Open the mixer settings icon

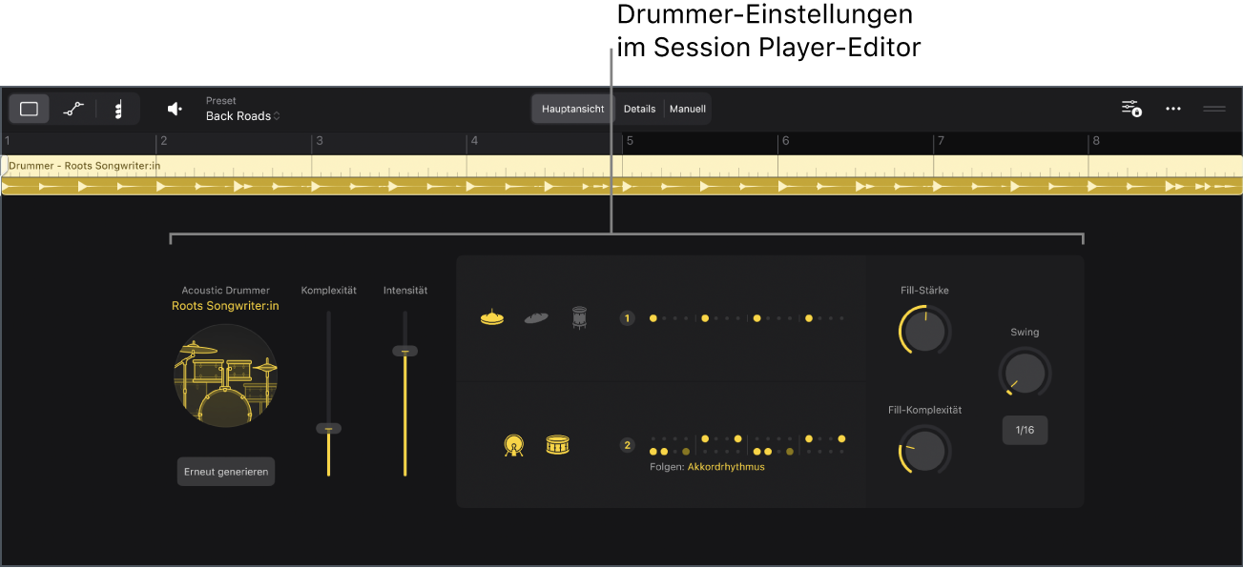click(x=1131, y=109)
